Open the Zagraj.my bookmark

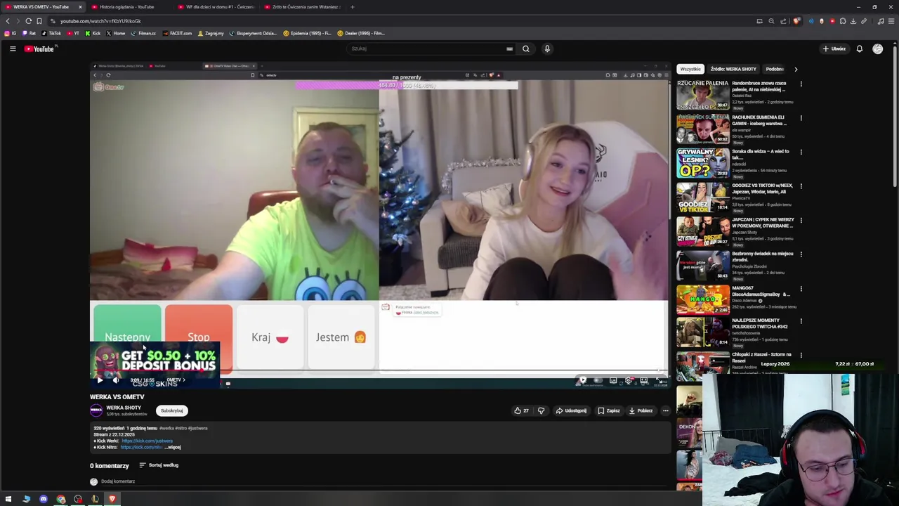pos(211,33)
